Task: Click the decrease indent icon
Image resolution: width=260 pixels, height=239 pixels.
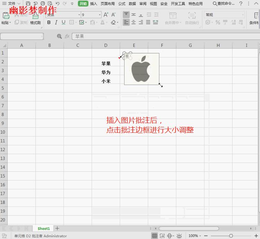Action: (x=149, y=15)
